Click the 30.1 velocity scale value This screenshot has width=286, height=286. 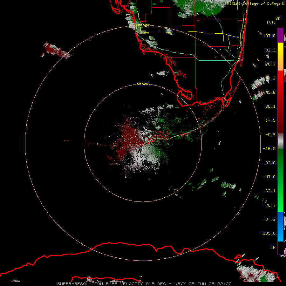270,106
